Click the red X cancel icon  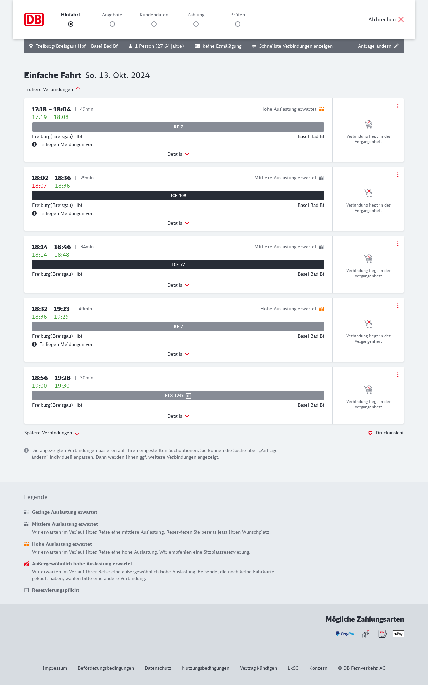click(401, 19)
